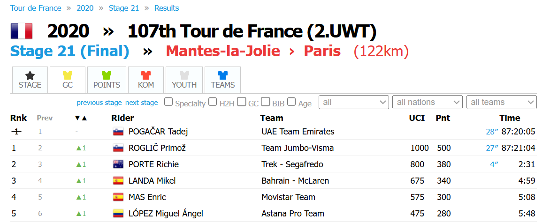Viewport: 550px width, 223px height.
Task: Open the 'all nations' dropdown
Action: point(428,102)
